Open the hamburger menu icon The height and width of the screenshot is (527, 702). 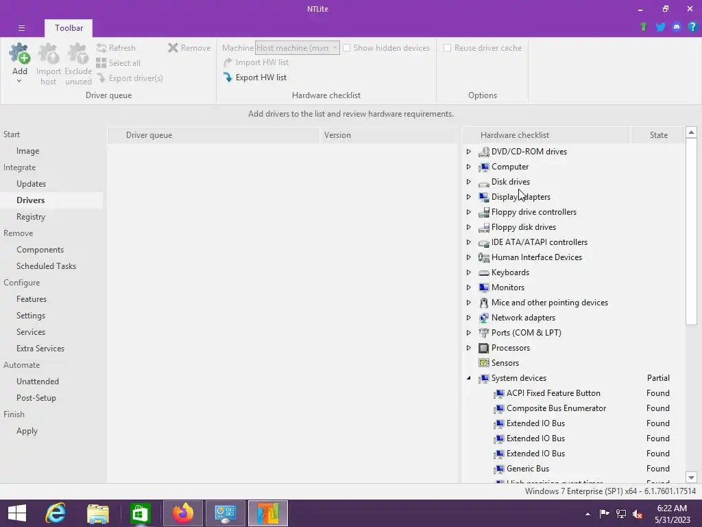pyautogui.click(x=21, y=27)
